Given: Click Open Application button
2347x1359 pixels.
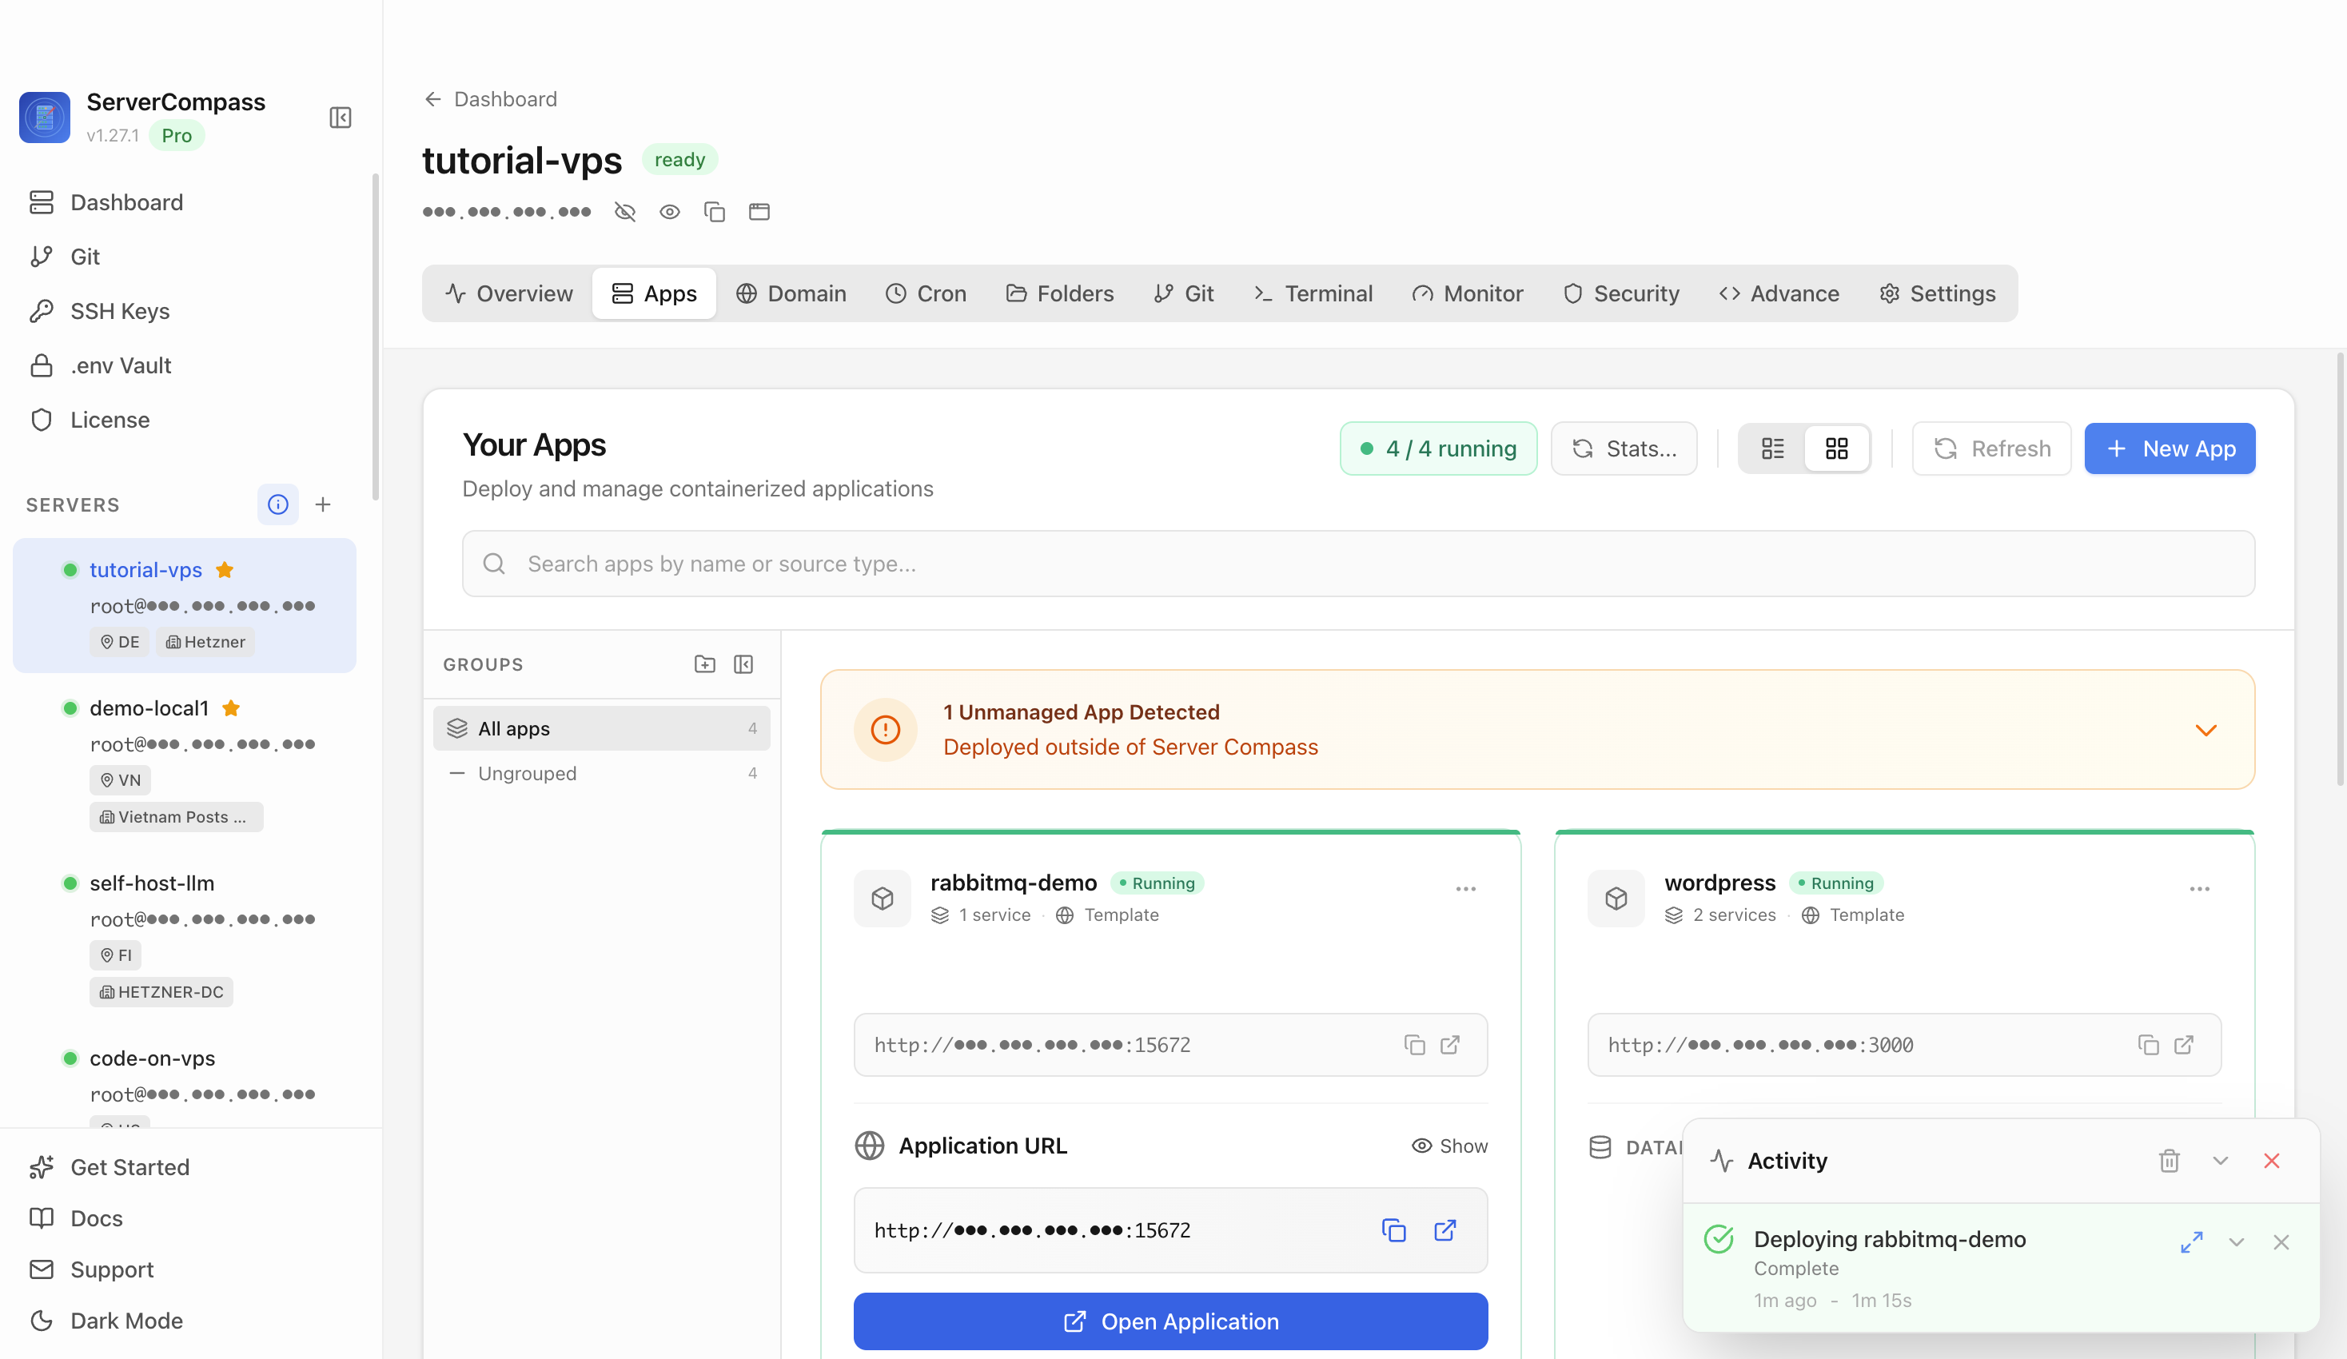Looking at the screenshot, I should [1171, 1321].
